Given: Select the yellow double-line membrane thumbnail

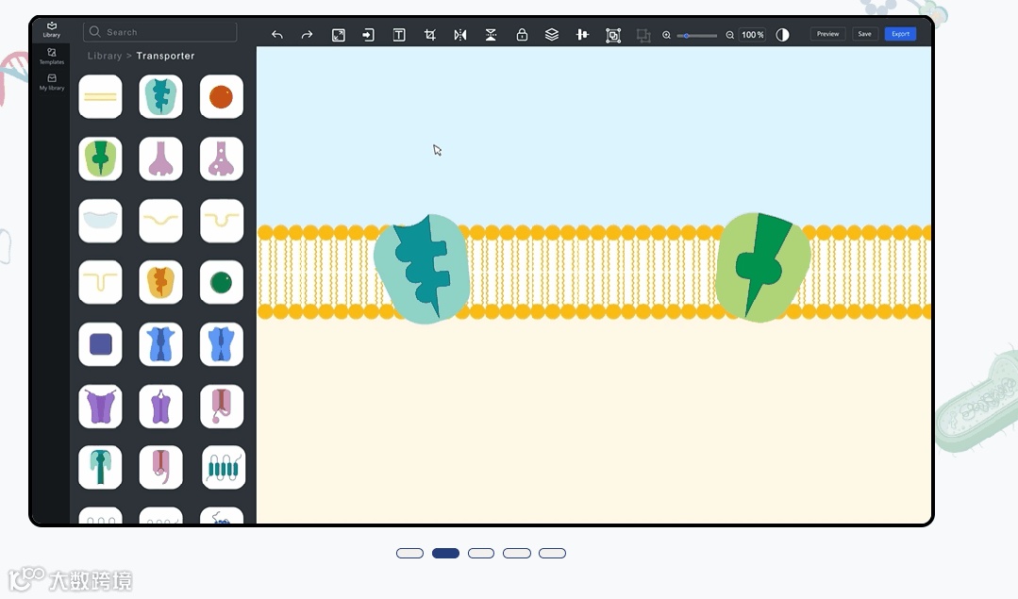Looking at the screenshot, I should coord(100,97).
